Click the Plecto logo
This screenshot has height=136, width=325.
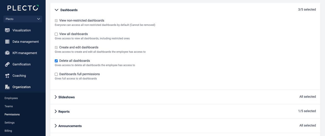23,8
